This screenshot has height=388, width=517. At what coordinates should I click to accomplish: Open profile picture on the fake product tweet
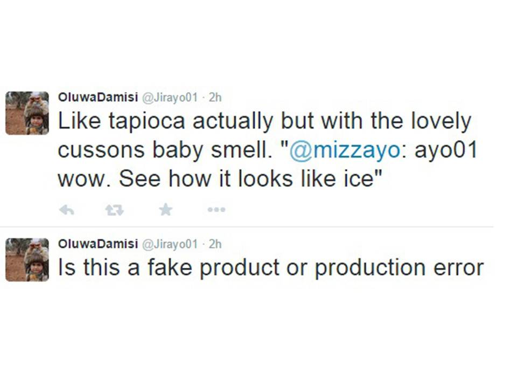[x=27, y=260]
